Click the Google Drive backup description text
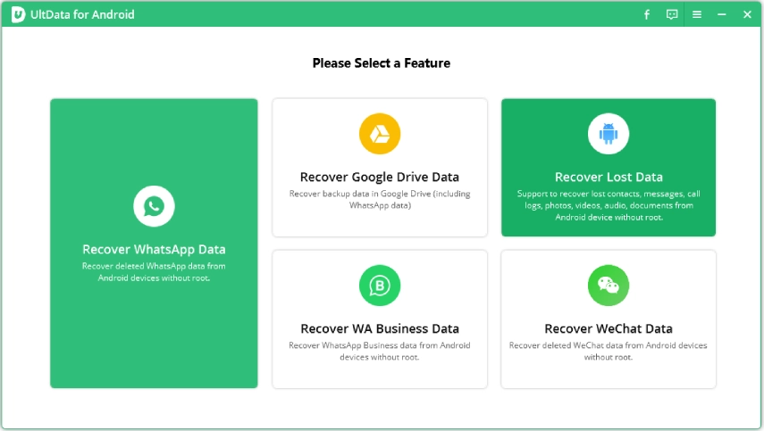The image size is (764, 431). coord(380,199)
